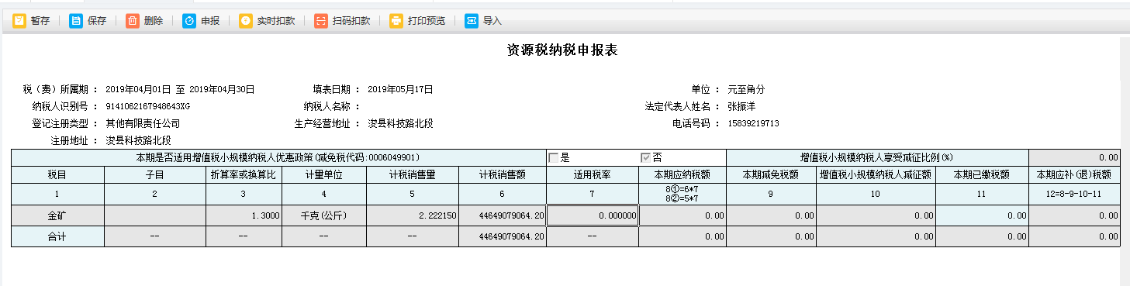Click legal representative name 张振洋
The image size is (1130, 286).
741,106
